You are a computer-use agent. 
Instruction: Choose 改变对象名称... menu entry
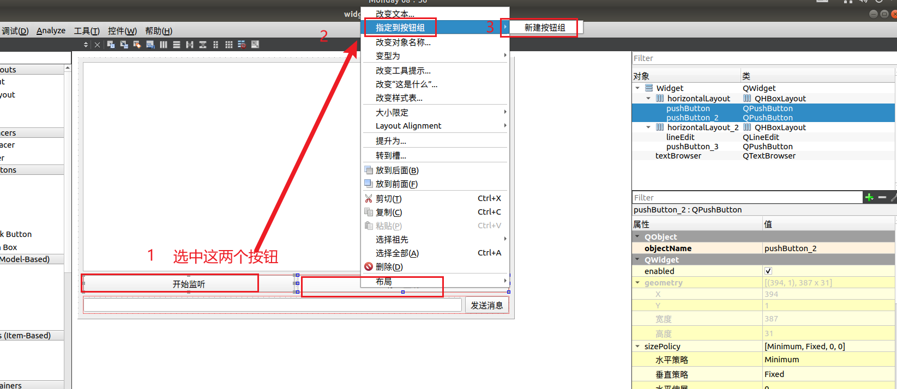436,42
